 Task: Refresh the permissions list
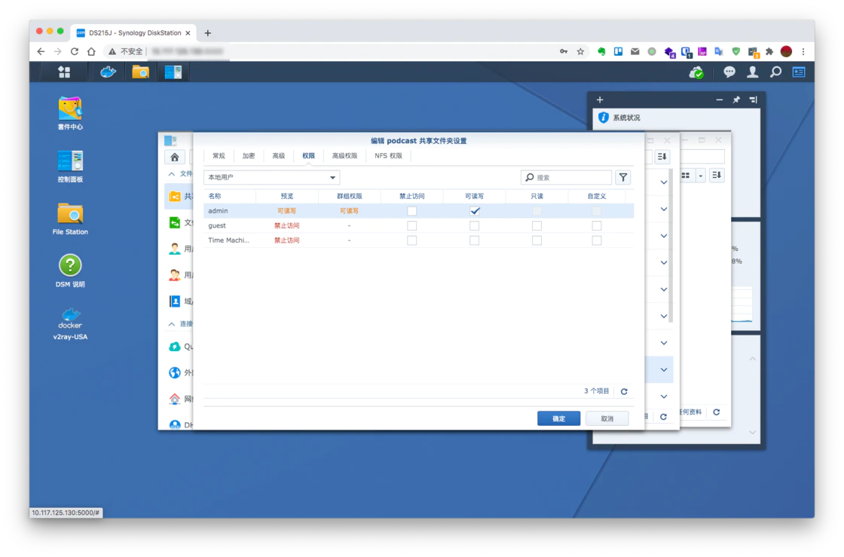click(x=624, y=392)
